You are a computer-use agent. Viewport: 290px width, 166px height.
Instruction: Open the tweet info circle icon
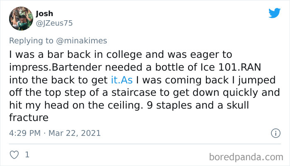click(x=276, y=133)
